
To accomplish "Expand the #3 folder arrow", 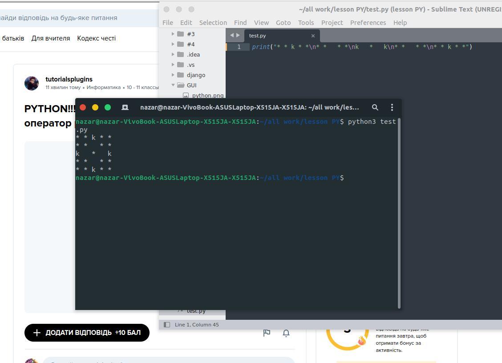I will 173,34.
